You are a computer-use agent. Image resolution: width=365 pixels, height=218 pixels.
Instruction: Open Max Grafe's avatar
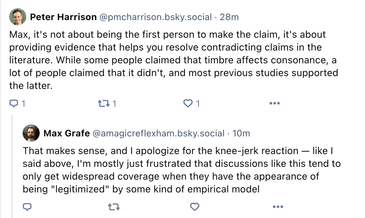point(31,133)
